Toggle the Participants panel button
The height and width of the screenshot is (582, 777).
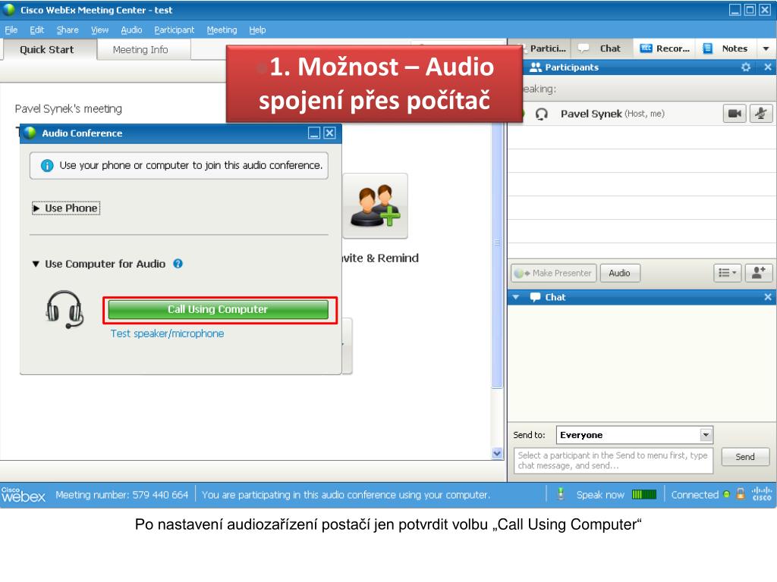tap(543, 48)
